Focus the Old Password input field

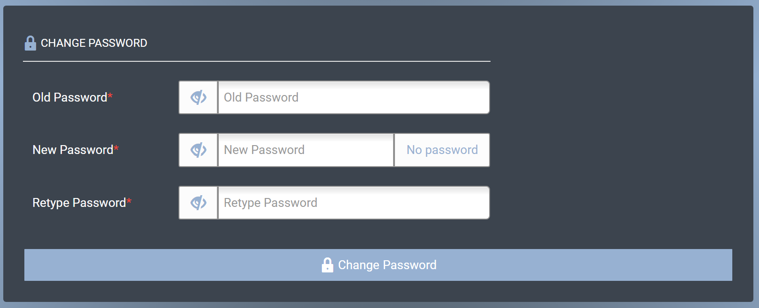(354, 97)
